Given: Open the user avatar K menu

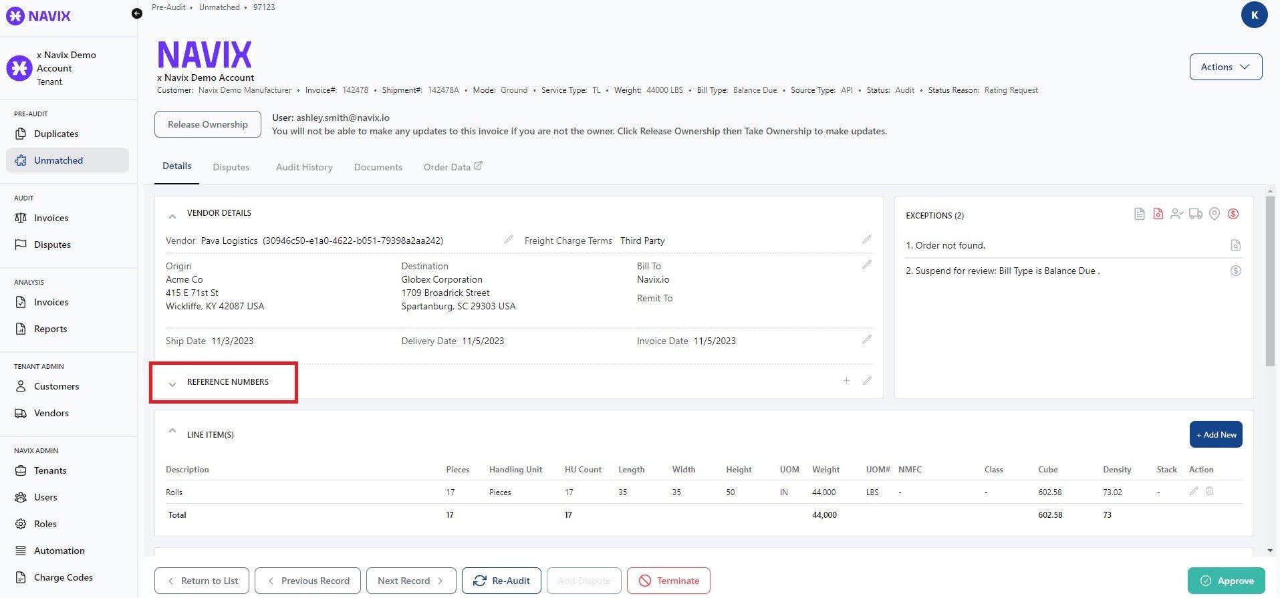Looking at the screenshot, I should (1254, 15).
